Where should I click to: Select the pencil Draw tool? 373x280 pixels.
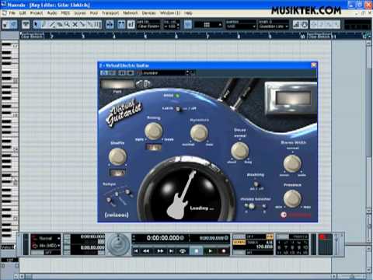click(x=44, y=25)
